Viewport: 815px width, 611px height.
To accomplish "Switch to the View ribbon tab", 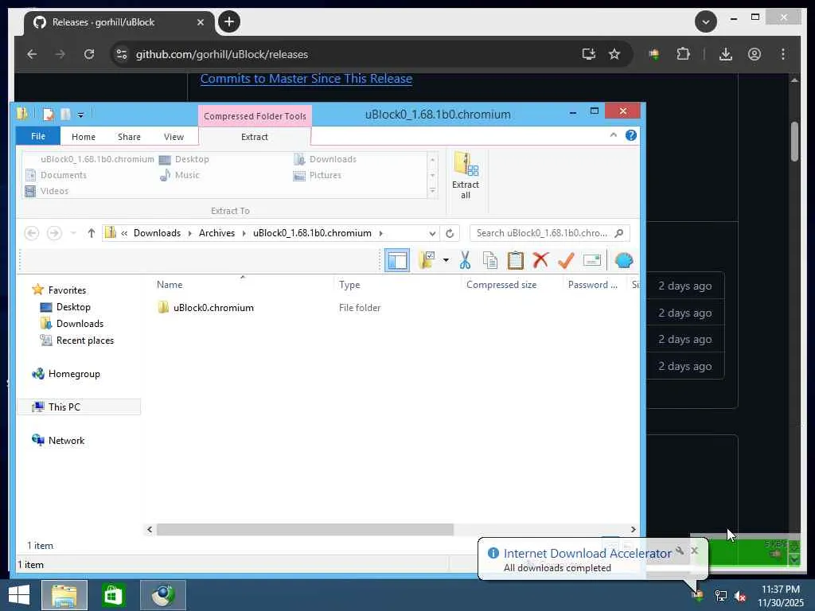I will (x=174, y=137).
